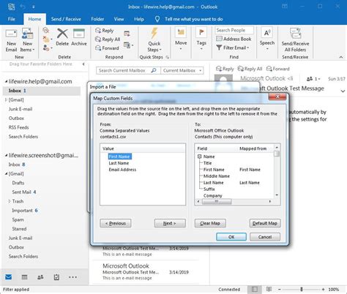This screenshot has height=294, width=347.
Task: Open the Tasks view icon
Action: [x=56, y=277]
